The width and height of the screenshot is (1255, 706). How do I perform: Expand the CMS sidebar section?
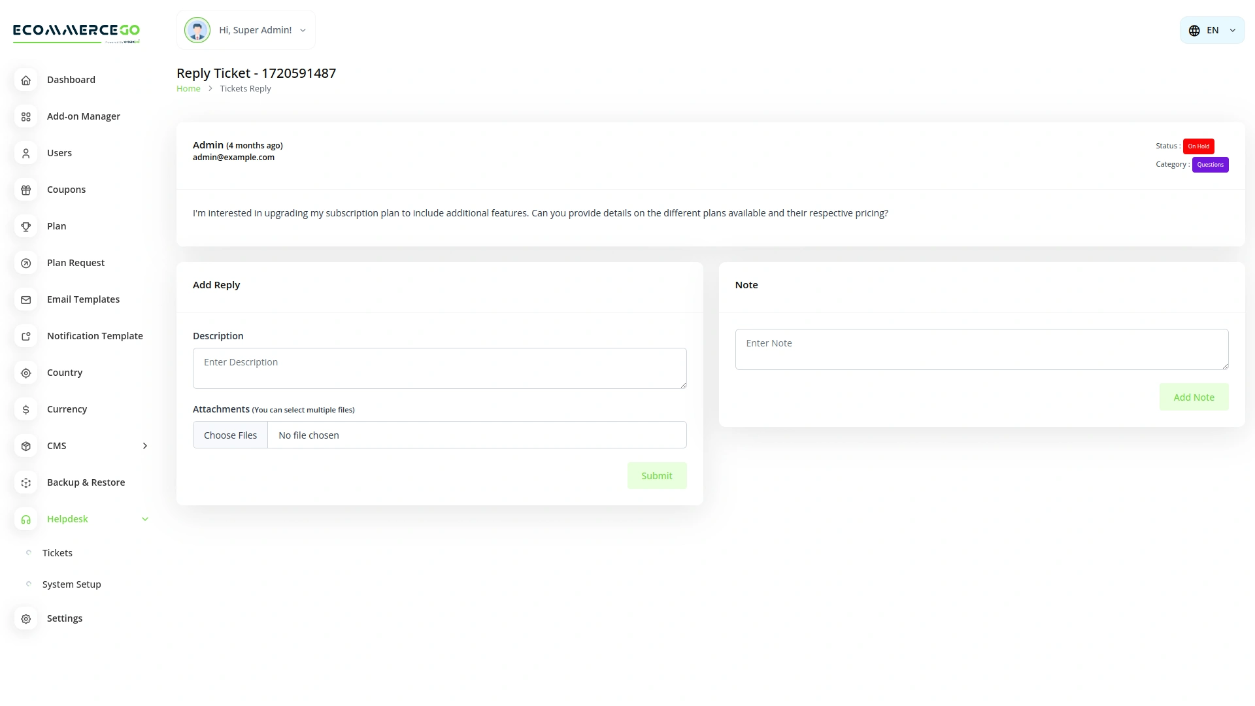click(144, 446)
